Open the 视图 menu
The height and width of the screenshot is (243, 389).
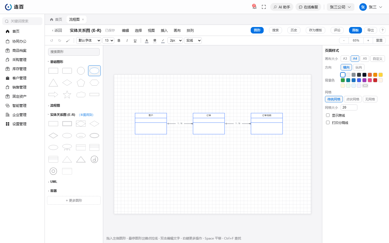click(x=151, y=31)
